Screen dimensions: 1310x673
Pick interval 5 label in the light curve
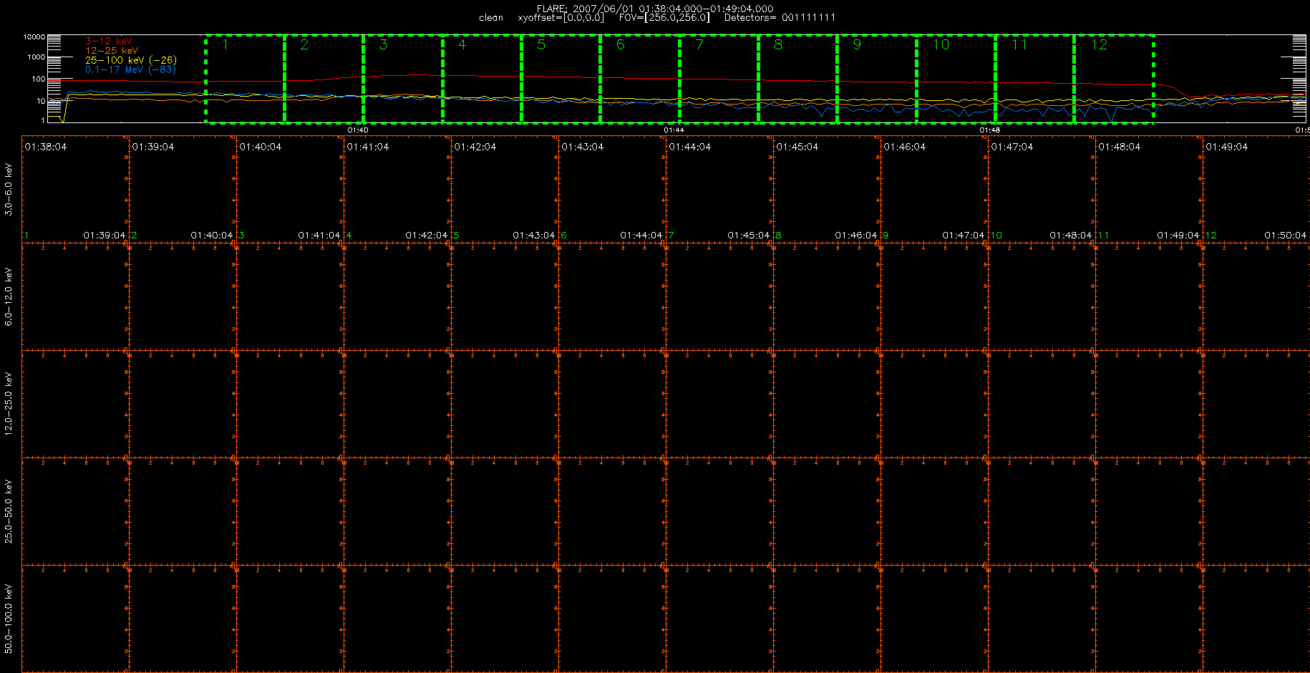coord(541,44)
